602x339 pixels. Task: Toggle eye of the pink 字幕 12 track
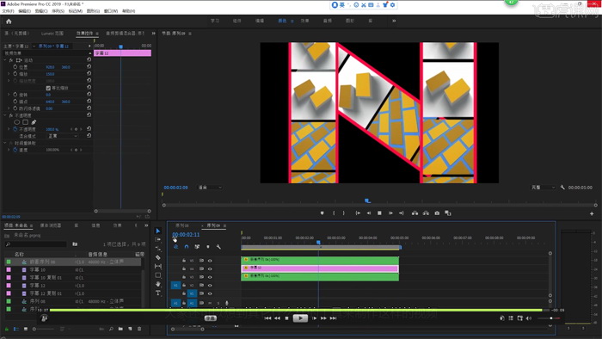pyautogui.click(x=210, y=268)
